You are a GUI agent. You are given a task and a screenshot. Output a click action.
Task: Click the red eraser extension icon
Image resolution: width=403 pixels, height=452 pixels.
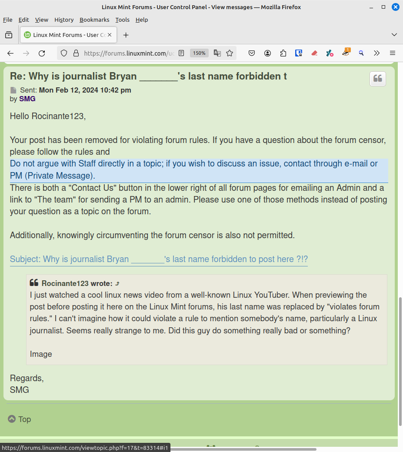(314, 53)
